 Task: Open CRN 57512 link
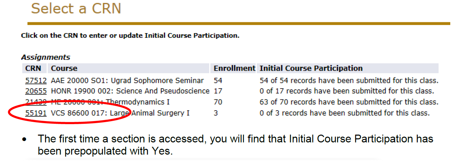[36, 80]
